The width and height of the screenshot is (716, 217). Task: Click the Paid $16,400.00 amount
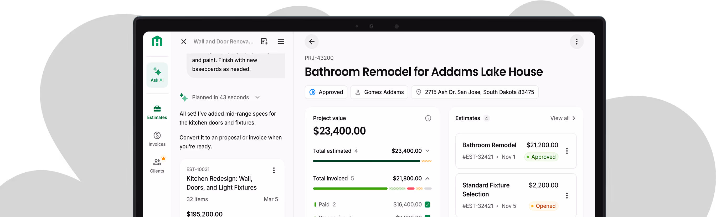pos(407,204)
